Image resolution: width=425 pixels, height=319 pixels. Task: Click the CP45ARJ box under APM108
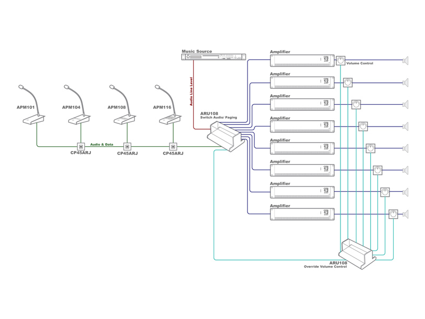coord(127,147)
